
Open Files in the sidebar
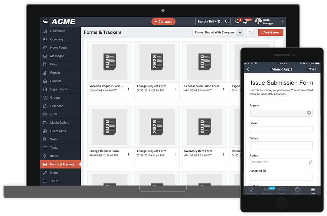60,64
